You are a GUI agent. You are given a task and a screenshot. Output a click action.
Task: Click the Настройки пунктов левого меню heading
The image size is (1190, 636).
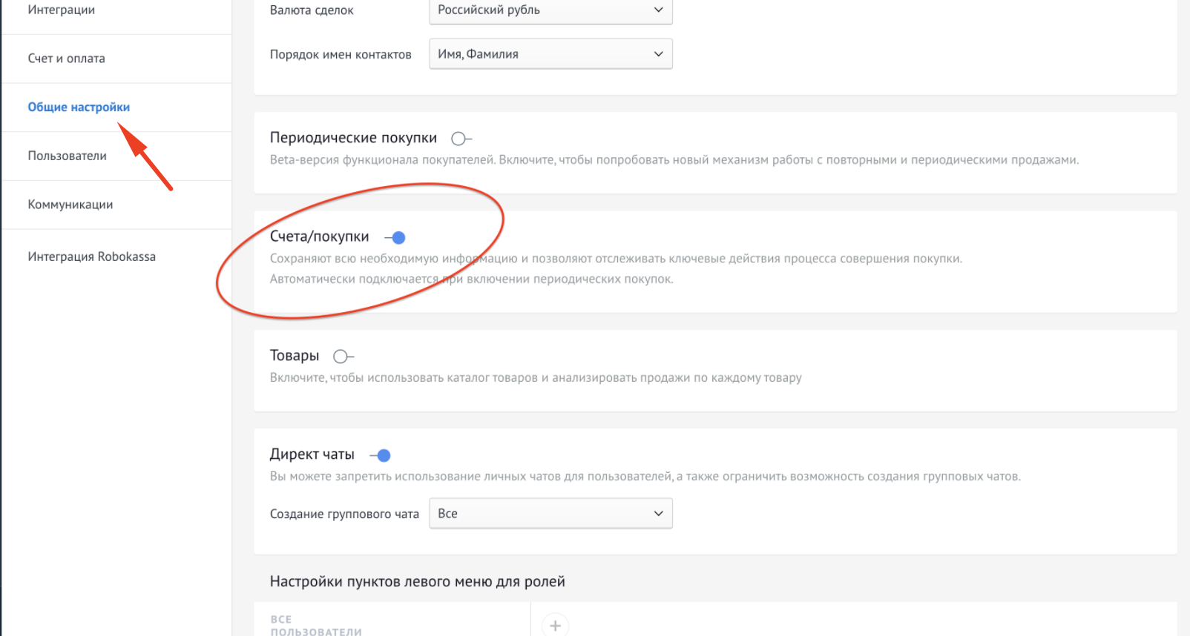[417, 582]
